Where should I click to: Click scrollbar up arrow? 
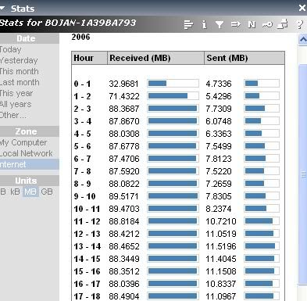302,40
